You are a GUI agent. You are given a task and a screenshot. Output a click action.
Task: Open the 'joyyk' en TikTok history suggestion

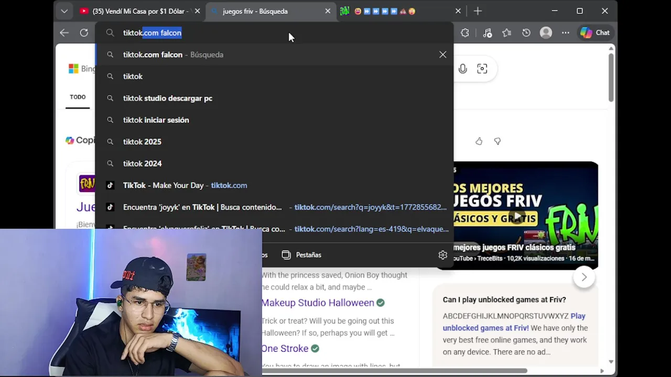click(x=274, y=207)
